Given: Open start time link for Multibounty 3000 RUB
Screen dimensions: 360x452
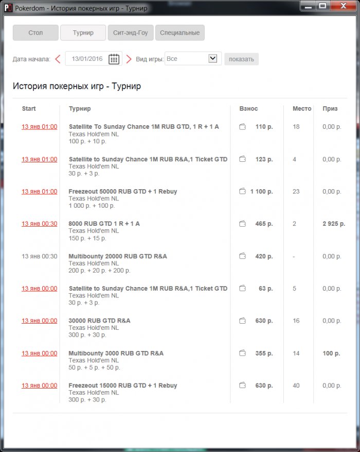Looking at the screenshot, I should [x=39, y=353].
